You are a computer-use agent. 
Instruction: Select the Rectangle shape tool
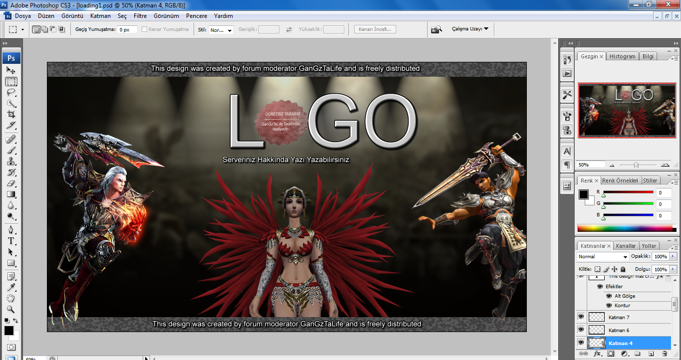[x=11, y=263]
